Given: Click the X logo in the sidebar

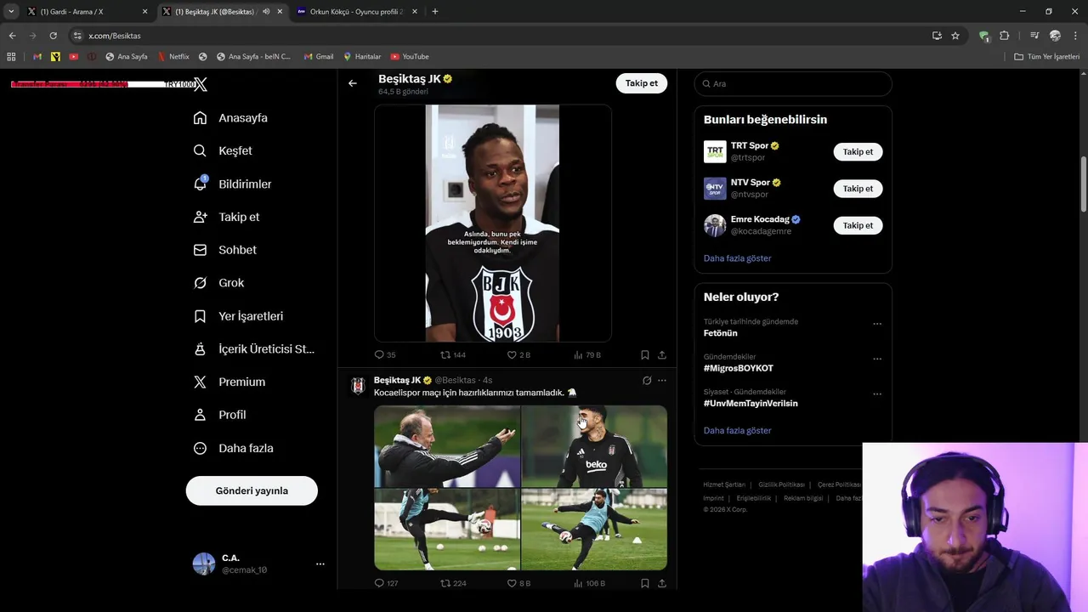Looking at the screenshot, I should click(x=200, y=84).
